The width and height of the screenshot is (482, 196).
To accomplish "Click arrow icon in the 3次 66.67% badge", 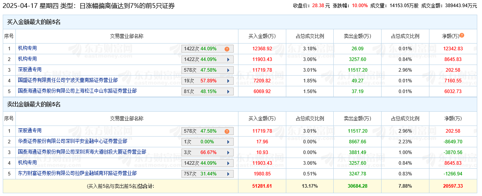I will 228,152.
